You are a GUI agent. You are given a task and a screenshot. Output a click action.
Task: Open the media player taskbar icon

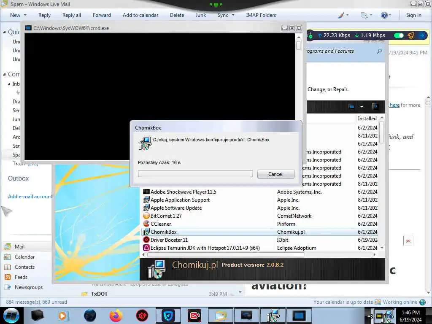click(62, 316)
